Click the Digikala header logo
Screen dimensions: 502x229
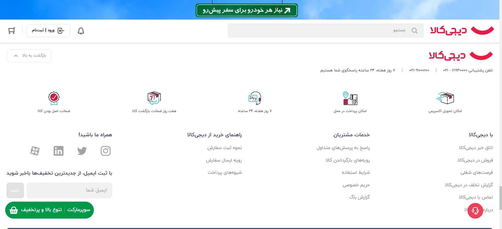click(x=462, y=30)
